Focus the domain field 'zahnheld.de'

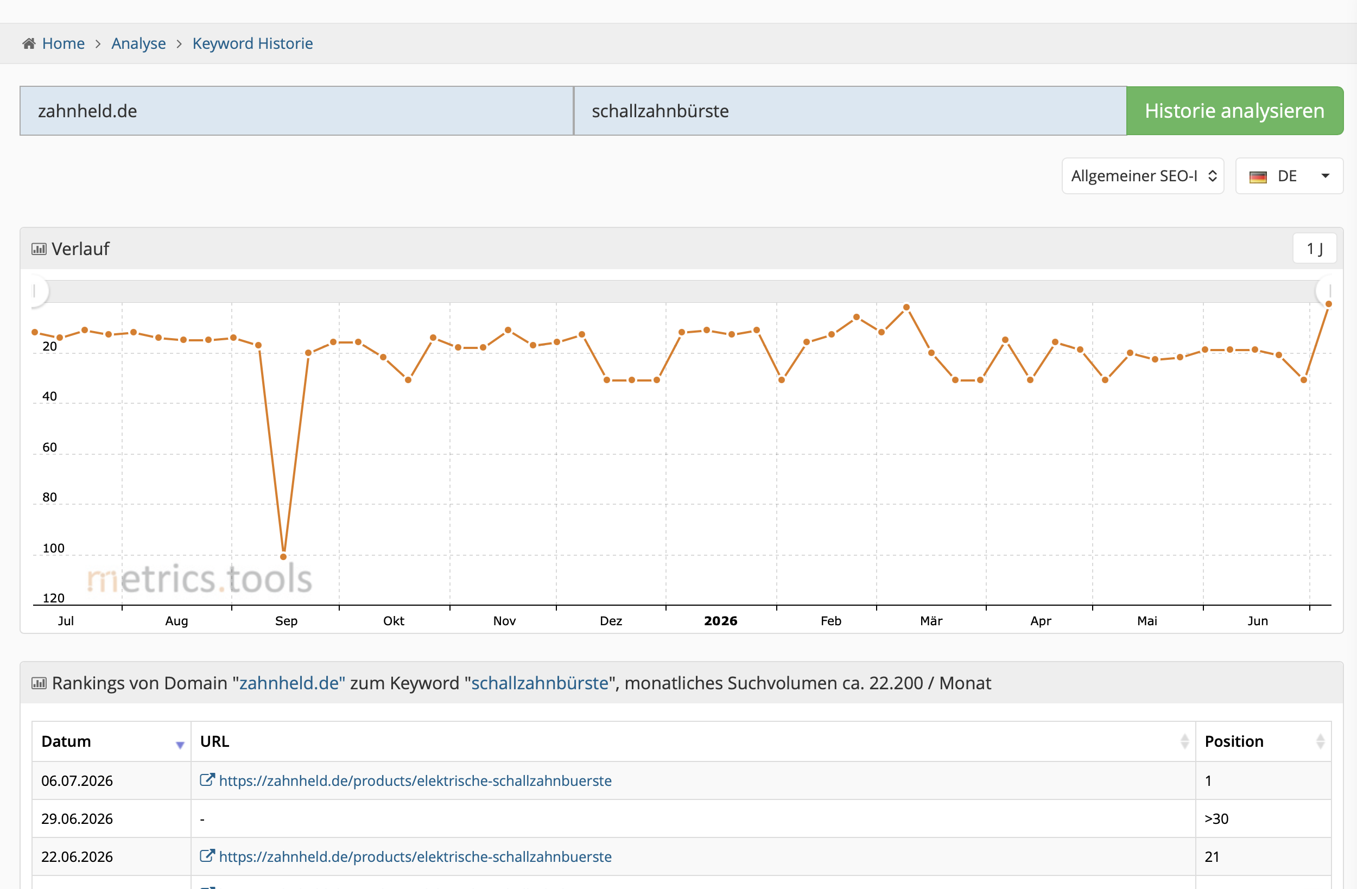[x=296, y=111]
